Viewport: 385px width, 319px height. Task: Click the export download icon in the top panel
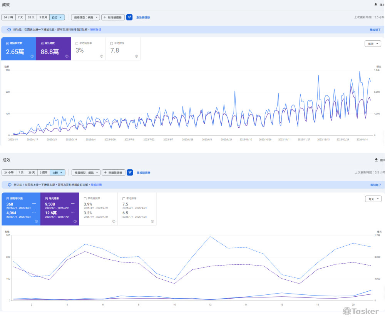pyautogui.click(x=376, y=5)
